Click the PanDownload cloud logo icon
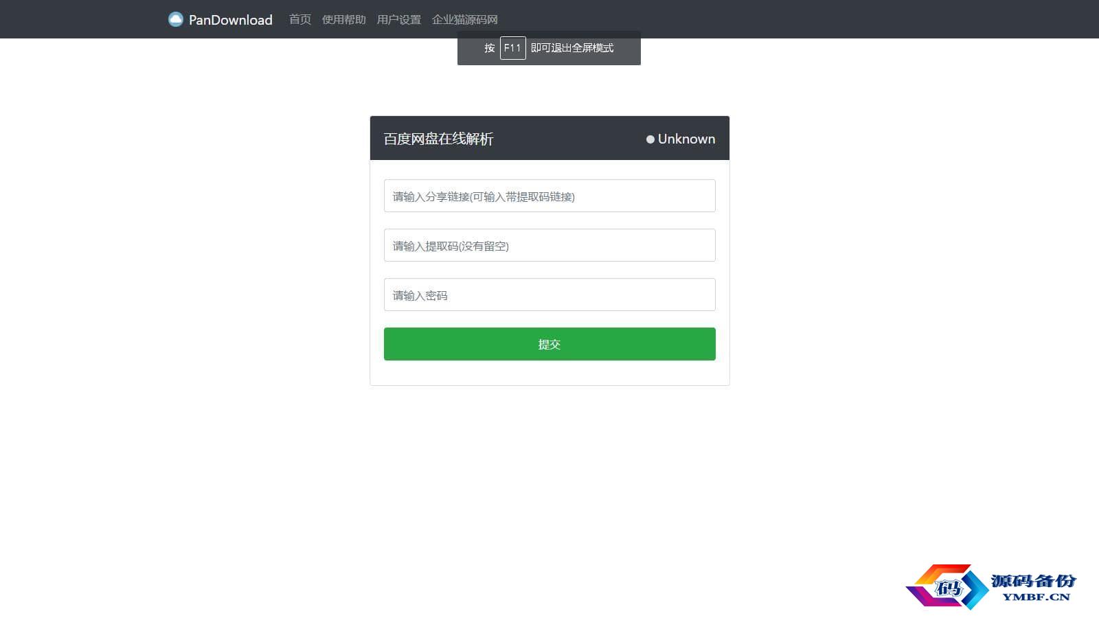The height and width of the screenshot is (618, 1099). [176, 19]
